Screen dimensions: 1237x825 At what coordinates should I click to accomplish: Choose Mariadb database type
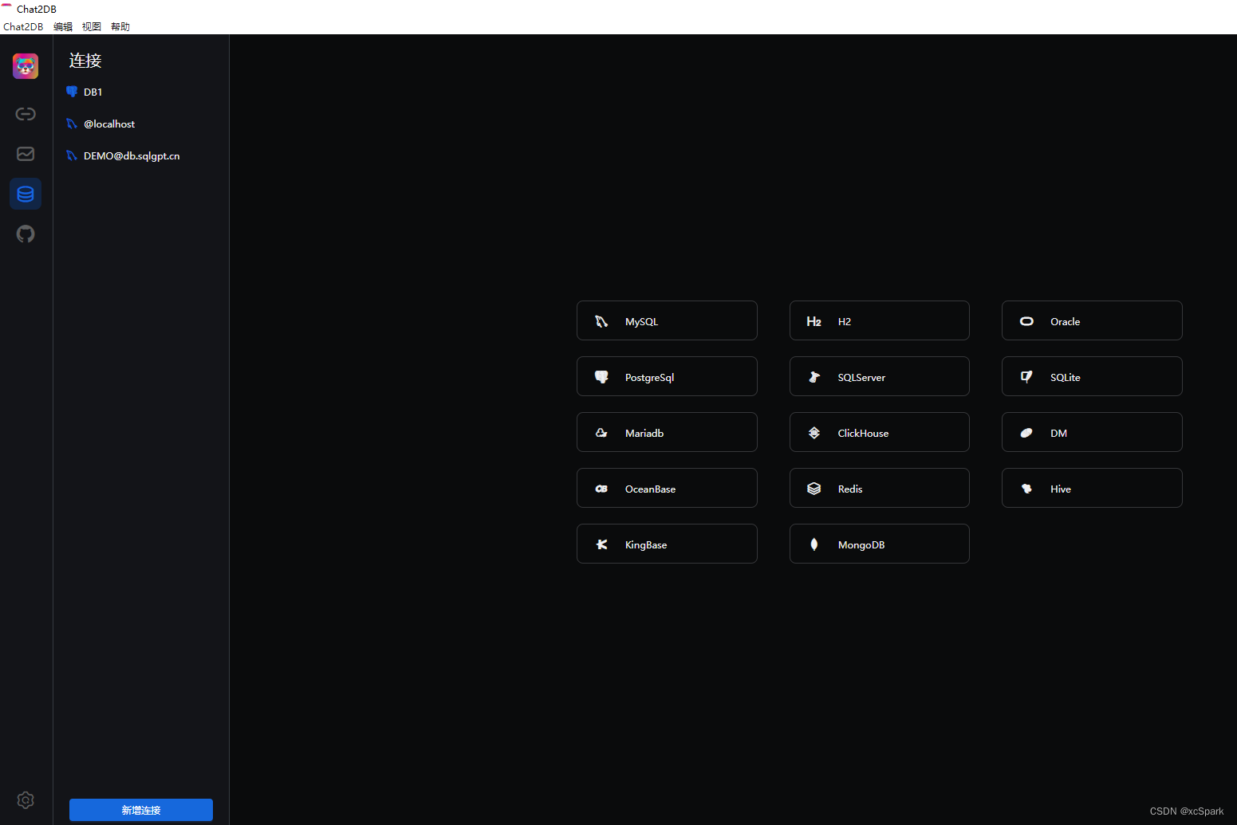667,432
